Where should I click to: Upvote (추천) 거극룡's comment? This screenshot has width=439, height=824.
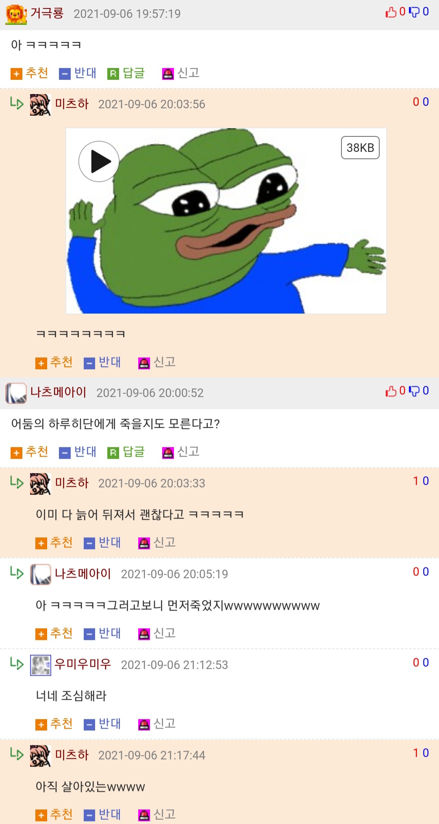(29, 73)
